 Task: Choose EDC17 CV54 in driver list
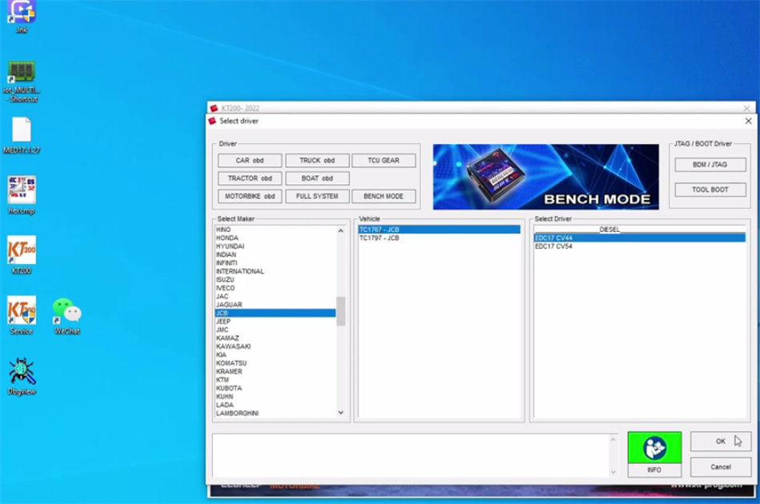[554, 246]
